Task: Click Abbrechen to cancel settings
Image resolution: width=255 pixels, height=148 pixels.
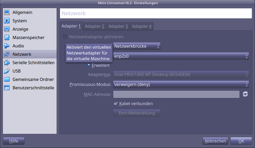Action: pyautogui.click(x=215, y=141)
